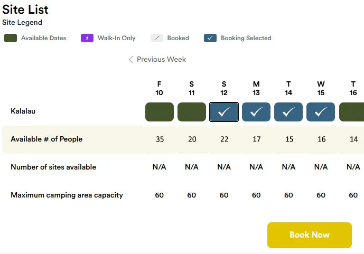Click the Maximum camping area capacity label
364x254 pixels.
click(67, 195)
